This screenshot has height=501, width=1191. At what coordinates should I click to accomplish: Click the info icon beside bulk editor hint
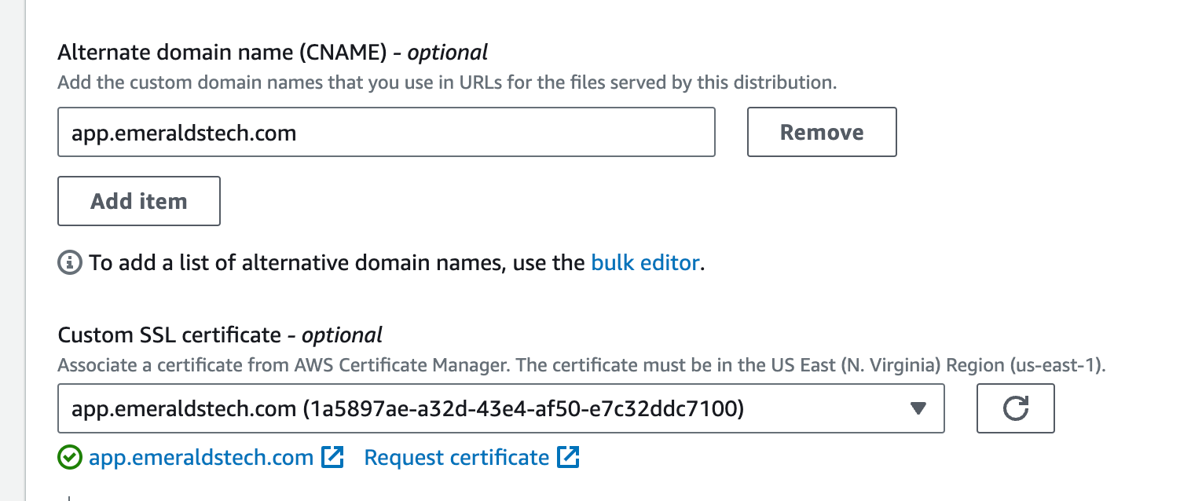70,262
